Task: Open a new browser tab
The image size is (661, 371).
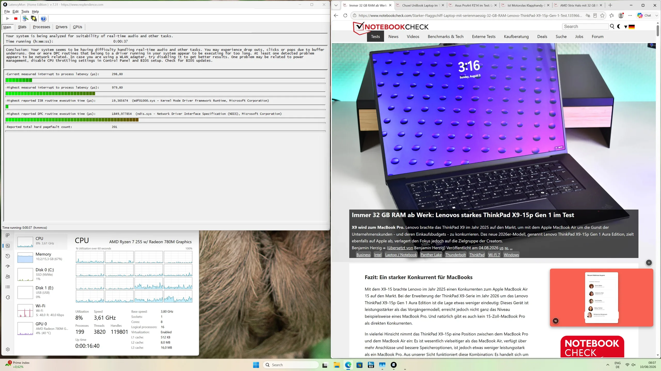Action: coord(610,5)
